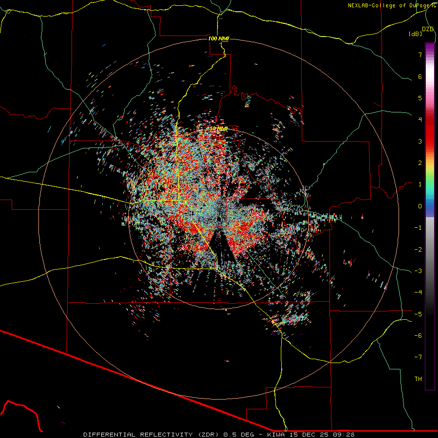Click the Differential Reflectivity product caption
Image resolution: width=438 pixels, height=438 pixels.
pyautogui.click(x=219, y=435)
